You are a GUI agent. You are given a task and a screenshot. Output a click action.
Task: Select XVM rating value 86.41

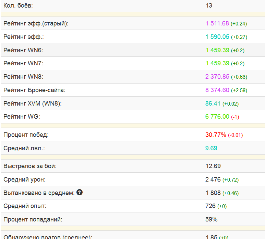pos(213,104)
